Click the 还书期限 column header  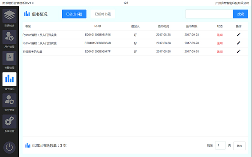coord(192,26)
